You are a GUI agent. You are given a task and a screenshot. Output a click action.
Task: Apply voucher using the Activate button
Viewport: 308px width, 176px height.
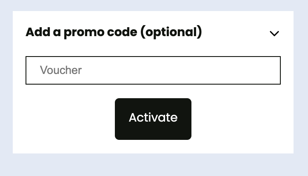pos(153,119)
